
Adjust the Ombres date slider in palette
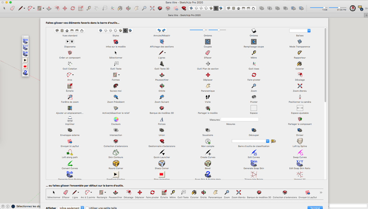point(198,30)
